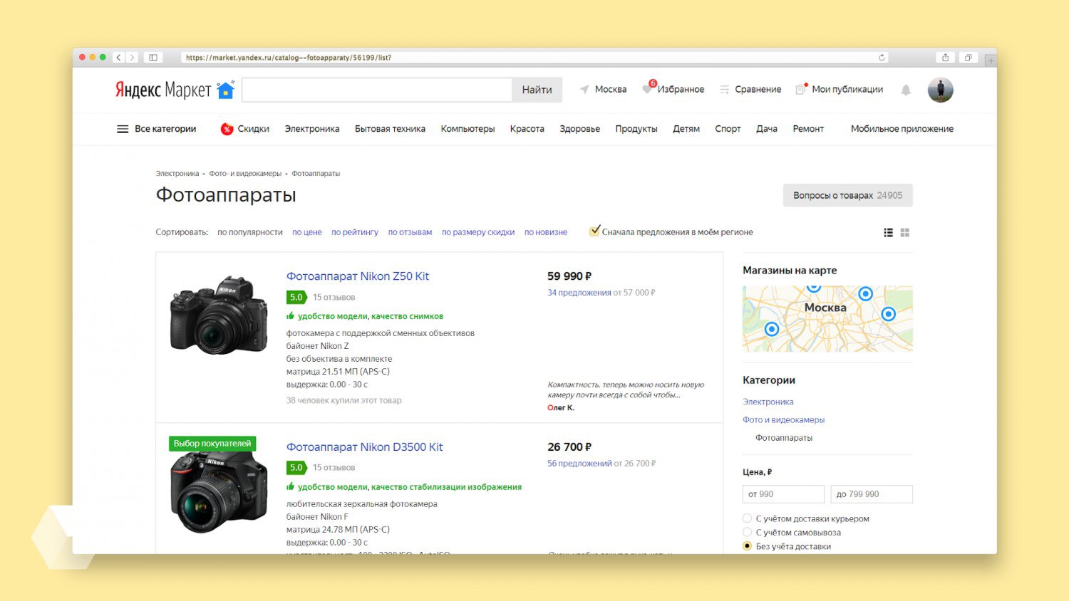1069x601 pixels.
Task: Click the location arrow icon beside Москва
Action: pyautogui.click(x=584, y=90)
